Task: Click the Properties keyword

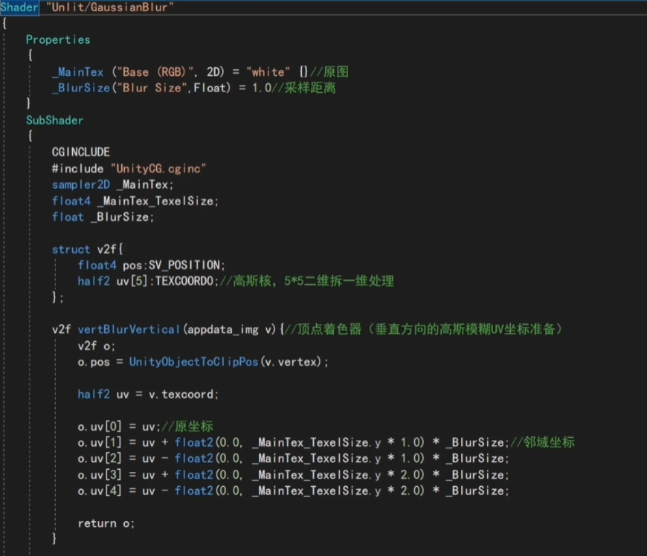Action: tap(58, 39)
